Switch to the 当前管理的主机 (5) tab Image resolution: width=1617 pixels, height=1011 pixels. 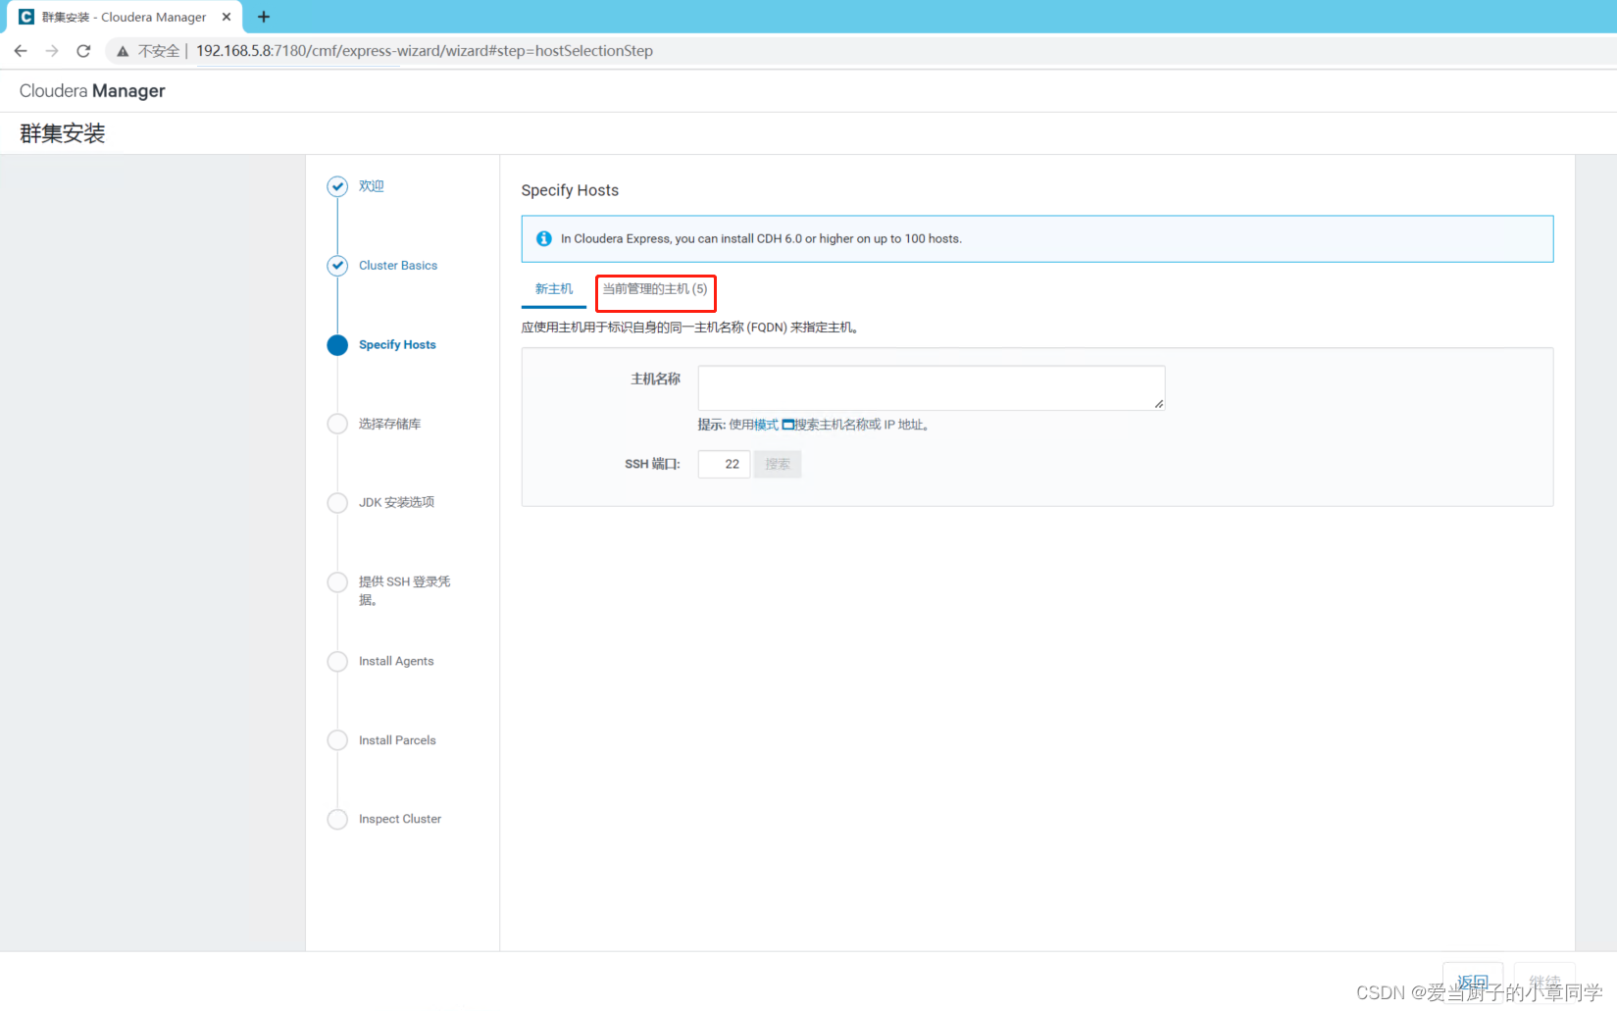[655, 289]
